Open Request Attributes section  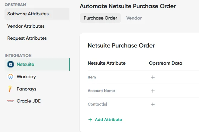27,38
